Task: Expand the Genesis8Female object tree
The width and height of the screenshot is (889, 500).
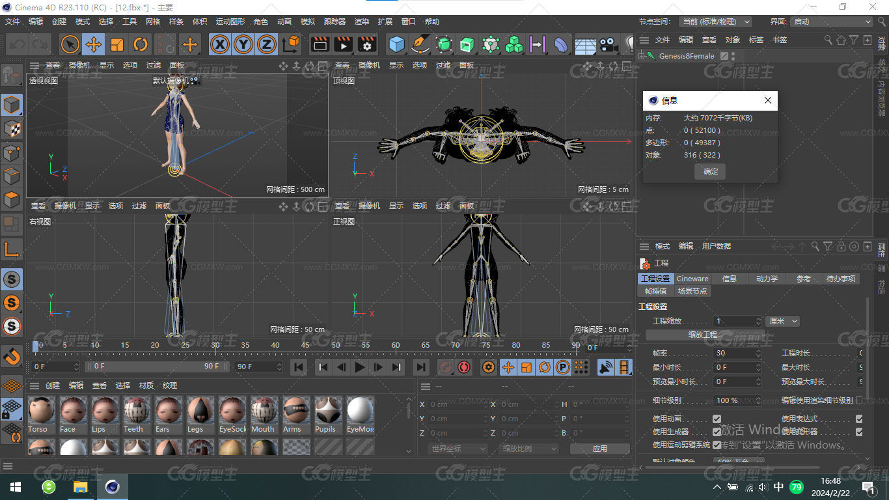Action: tap(642, 56)
